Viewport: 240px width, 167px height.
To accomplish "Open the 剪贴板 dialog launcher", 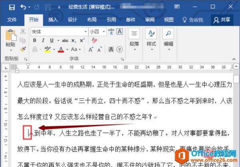I will click(x=26, y=59).
